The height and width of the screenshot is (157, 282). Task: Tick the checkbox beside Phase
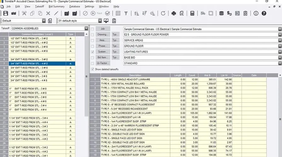(x=92, y=46)
